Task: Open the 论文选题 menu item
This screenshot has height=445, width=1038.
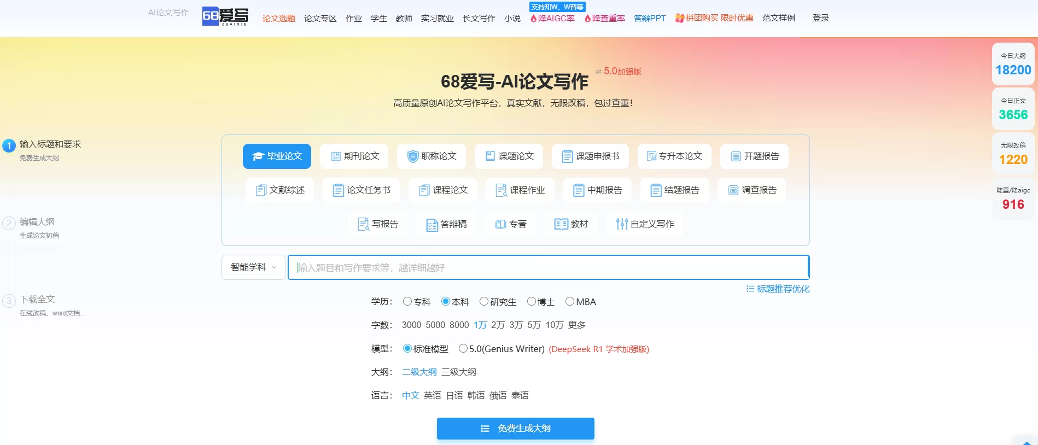Action: click(x=278, y=19)
